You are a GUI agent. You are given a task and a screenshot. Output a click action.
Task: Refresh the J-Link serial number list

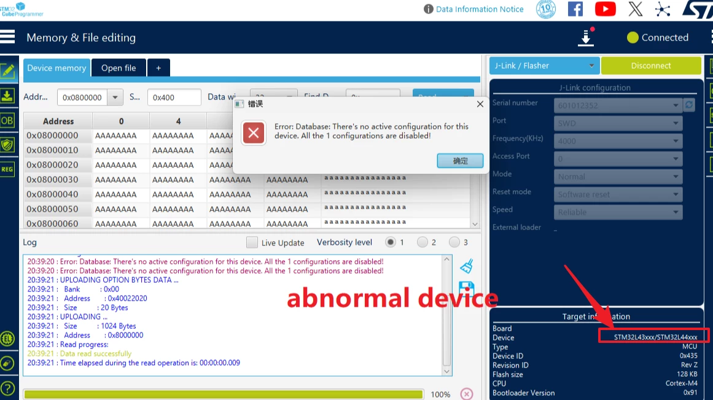689,105
